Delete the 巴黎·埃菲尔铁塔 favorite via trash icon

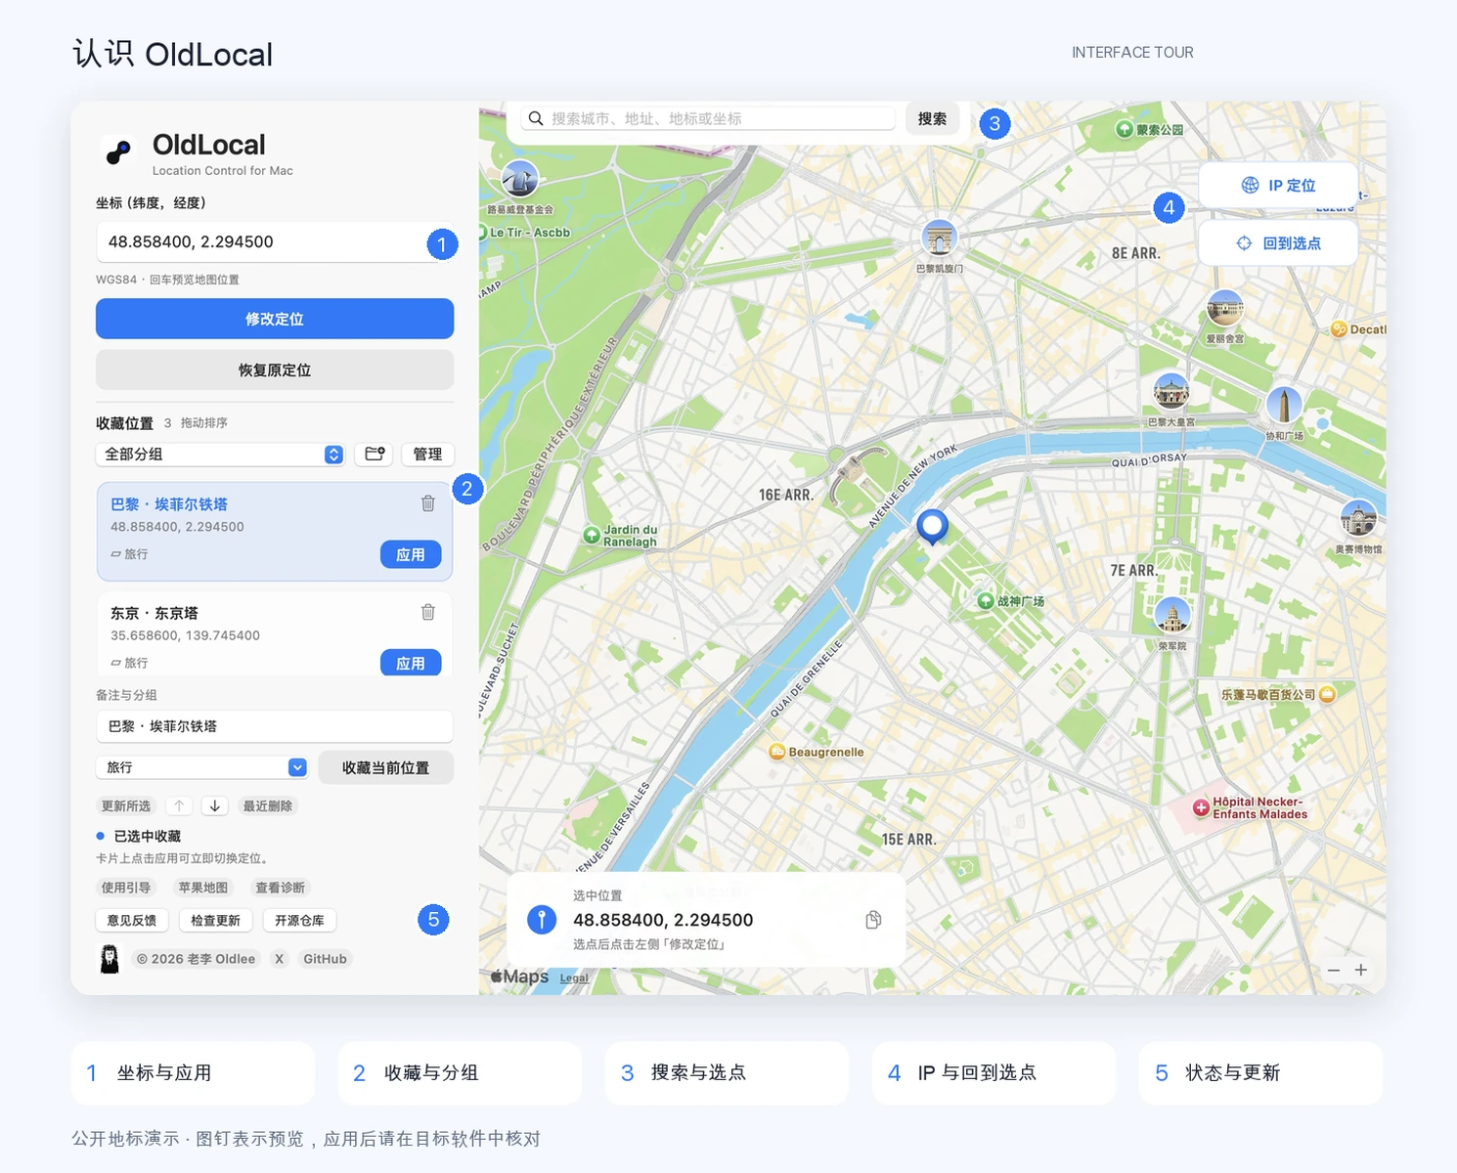tap(427, 503)
